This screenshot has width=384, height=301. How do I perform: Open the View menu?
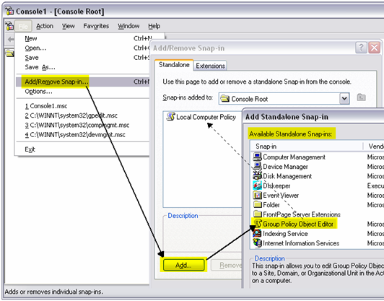click(68, 26)
